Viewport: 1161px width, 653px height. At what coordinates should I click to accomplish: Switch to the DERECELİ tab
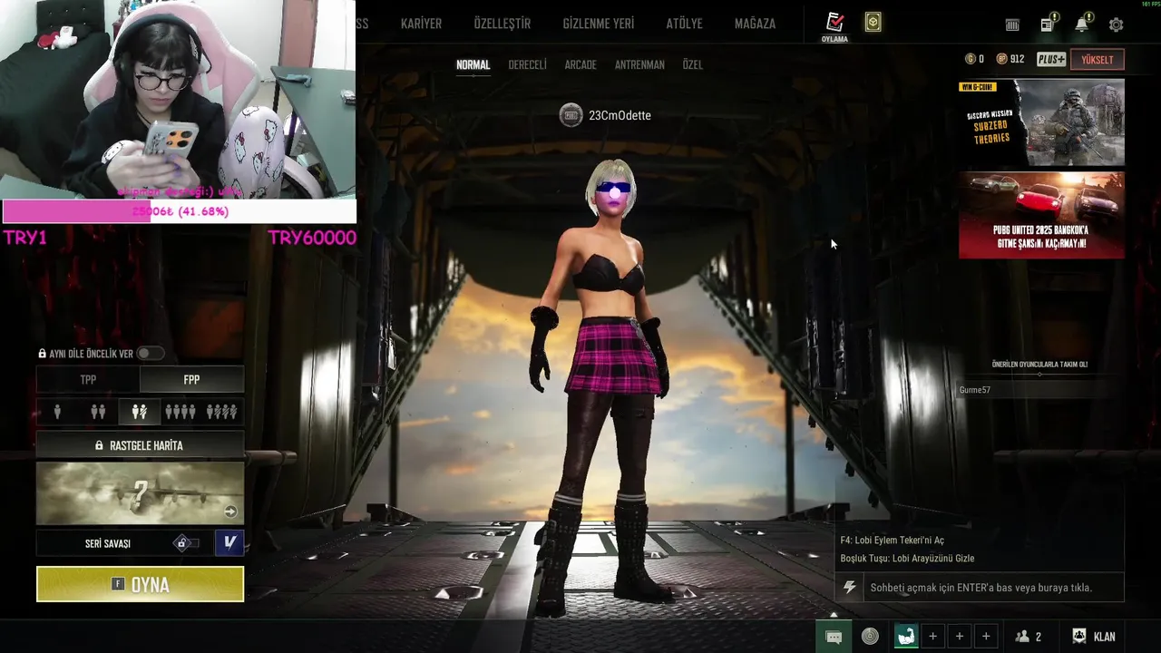[x=527, y=64]
